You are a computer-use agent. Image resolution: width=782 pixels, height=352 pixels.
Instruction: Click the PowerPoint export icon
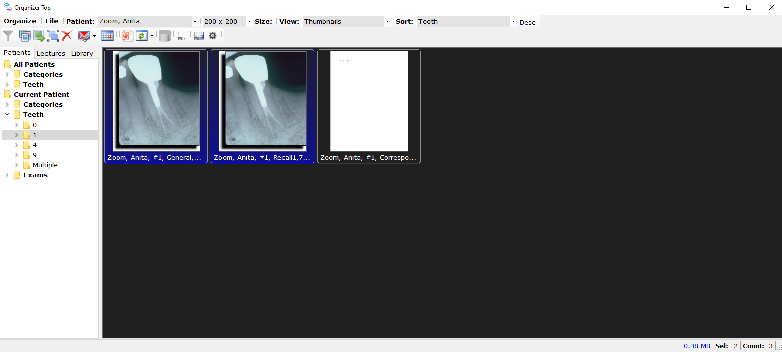pyautogui.click(x=126, y=36)
